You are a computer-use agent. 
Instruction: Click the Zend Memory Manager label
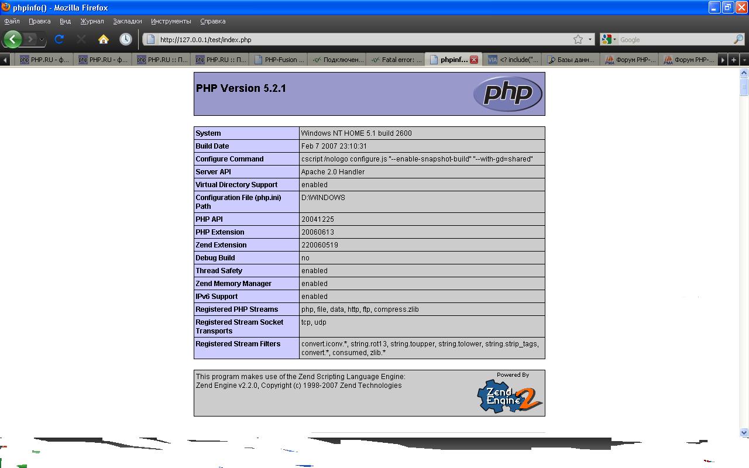(x=233, y=284)
